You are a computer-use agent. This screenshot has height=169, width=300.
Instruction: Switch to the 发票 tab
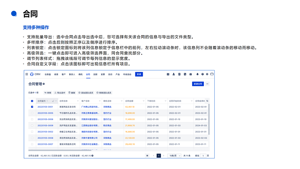pos(103,74)
